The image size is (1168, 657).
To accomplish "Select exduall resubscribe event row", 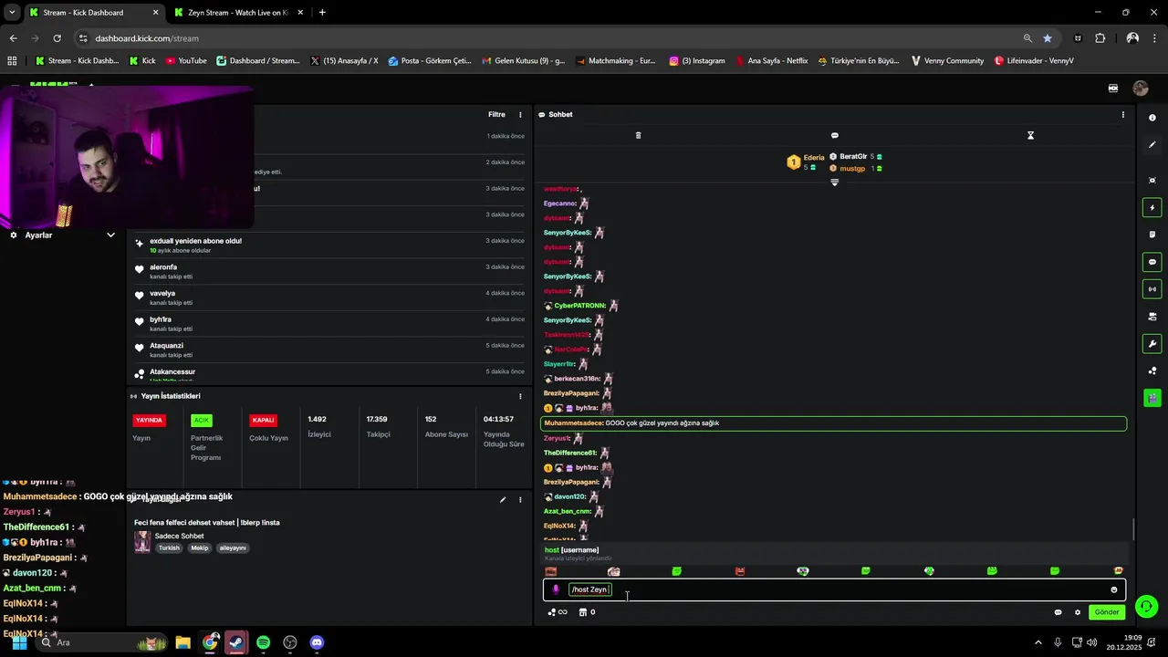I will (x=329, y=245).
